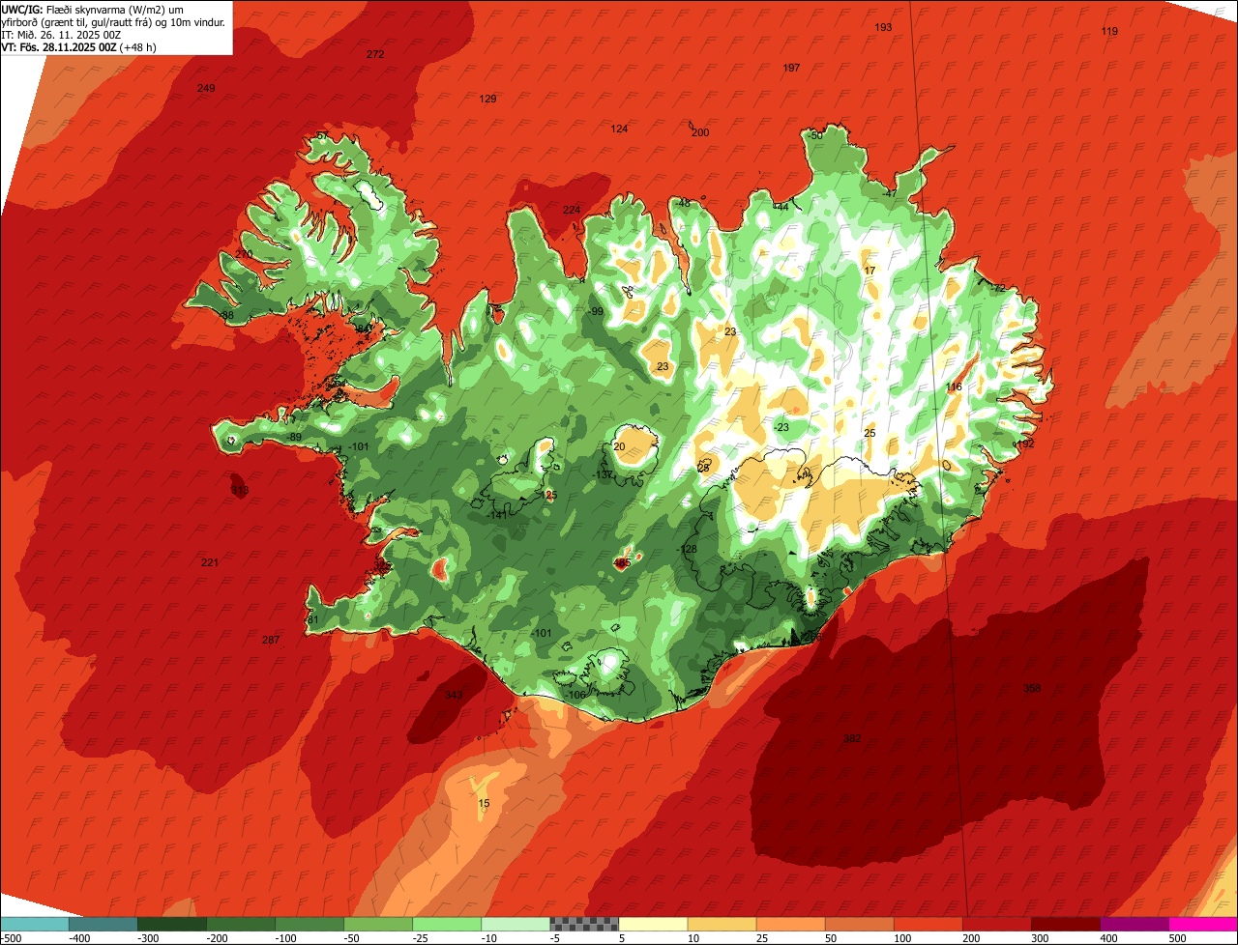The height and width of the screenshot is (945, 1238).
Task: Click the -100 green legend swatch
Action: [x=309, y=924]
